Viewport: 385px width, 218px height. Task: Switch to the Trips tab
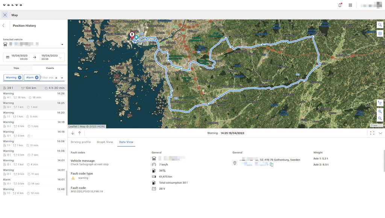(x=16, y=68)
